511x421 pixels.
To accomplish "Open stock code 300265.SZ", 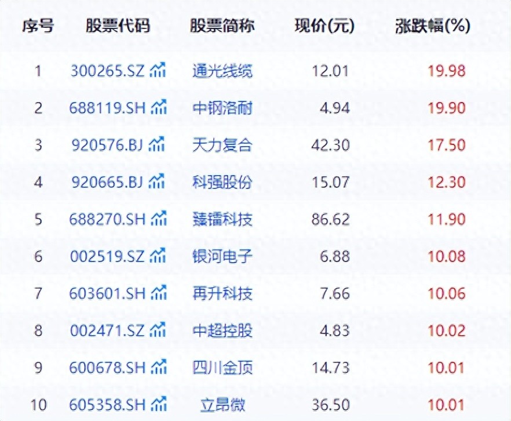I will pos(107,71).
